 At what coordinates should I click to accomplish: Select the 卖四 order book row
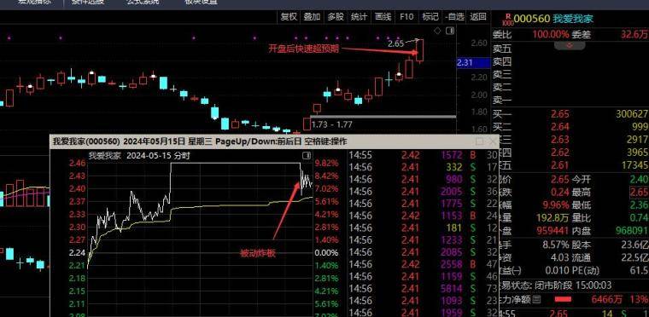pyautogui.click(x=570, y=62)
